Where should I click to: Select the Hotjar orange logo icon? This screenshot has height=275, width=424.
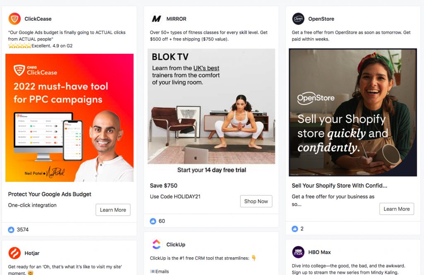[14, 253]
